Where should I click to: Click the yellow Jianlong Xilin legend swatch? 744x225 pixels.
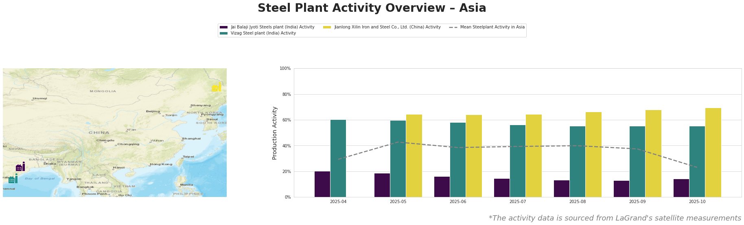[x=327, y=27]
